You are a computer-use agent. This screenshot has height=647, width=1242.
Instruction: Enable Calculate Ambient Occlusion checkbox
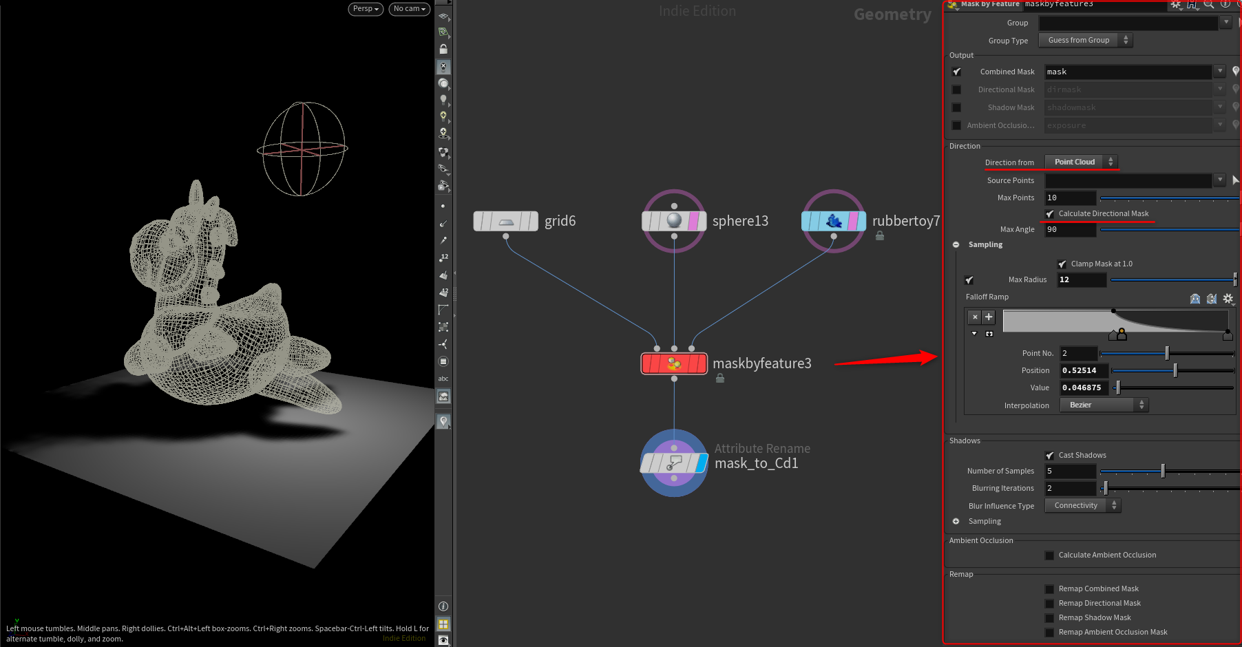1049,555
